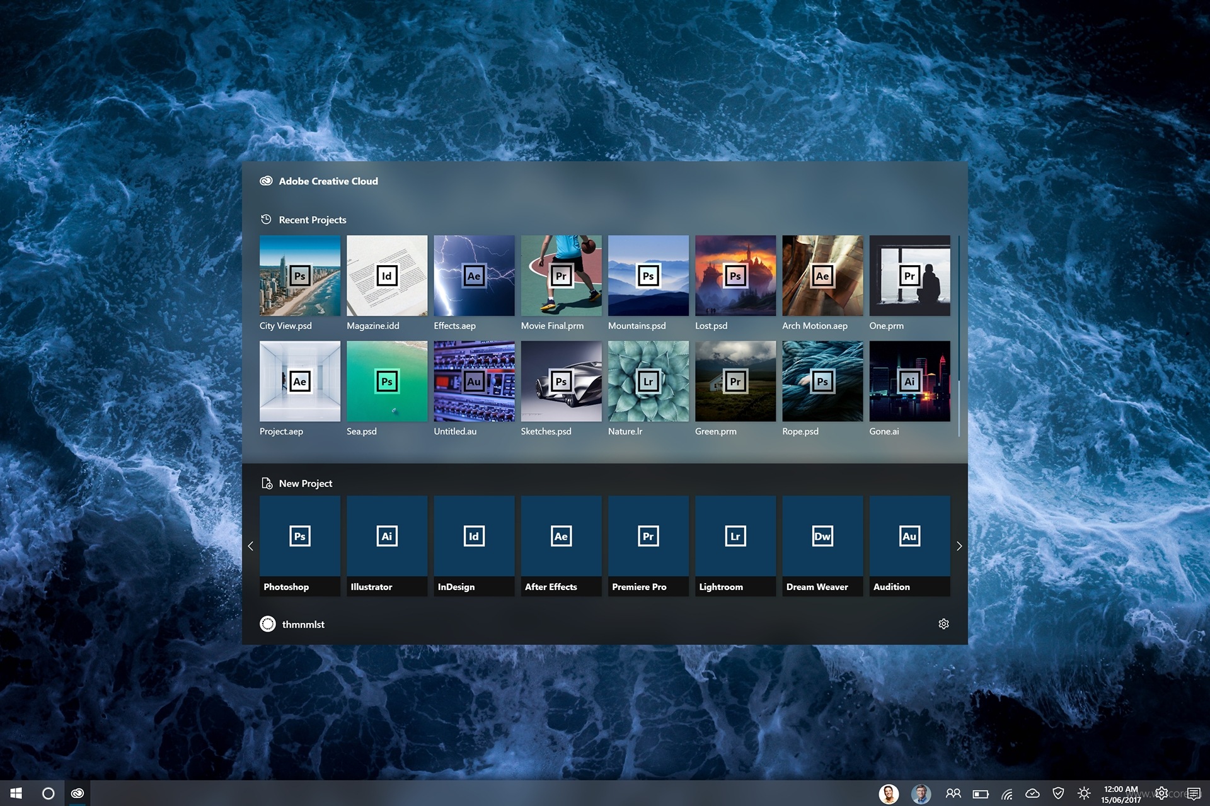Open Cortana circle on taskbar
Viewport: 1210px width, 806px height.
tap(48, 793)
